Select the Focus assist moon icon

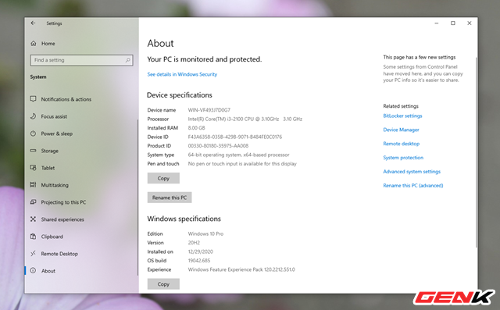[x=33, y=116]
